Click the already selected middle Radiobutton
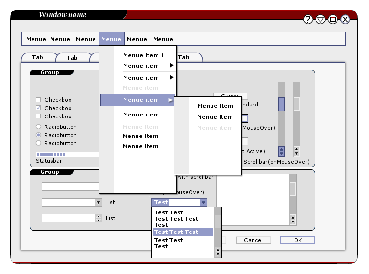369x274 pixels. tap(38, 135)
